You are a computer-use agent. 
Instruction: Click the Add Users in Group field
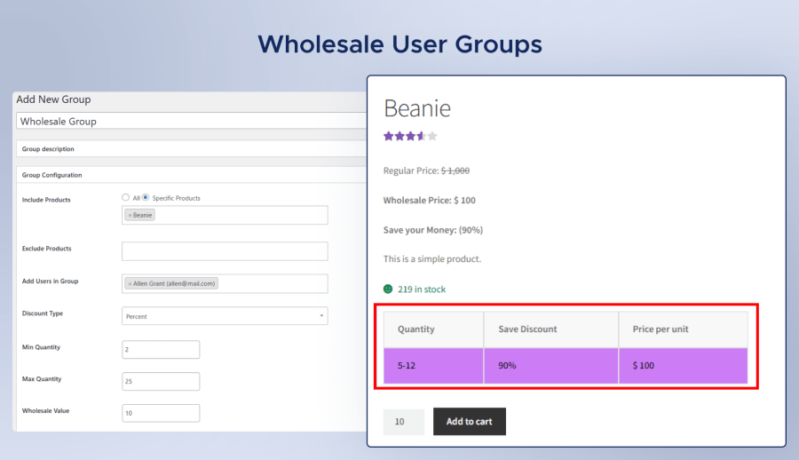point(225,283)
